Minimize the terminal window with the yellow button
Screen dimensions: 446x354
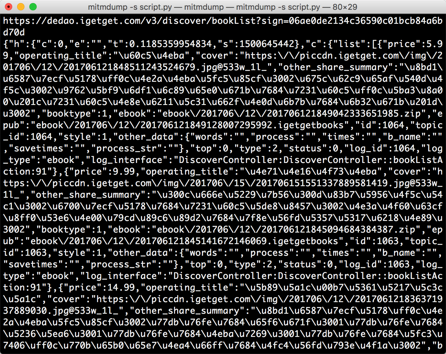coord(21,7)
